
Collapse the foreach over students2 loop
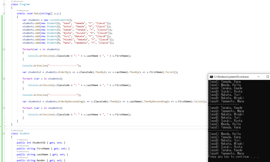click(x=4, y=78)
